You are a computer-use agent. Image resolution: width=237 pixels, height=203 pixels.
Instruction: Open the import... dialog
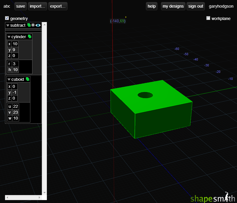click(37, 6)
